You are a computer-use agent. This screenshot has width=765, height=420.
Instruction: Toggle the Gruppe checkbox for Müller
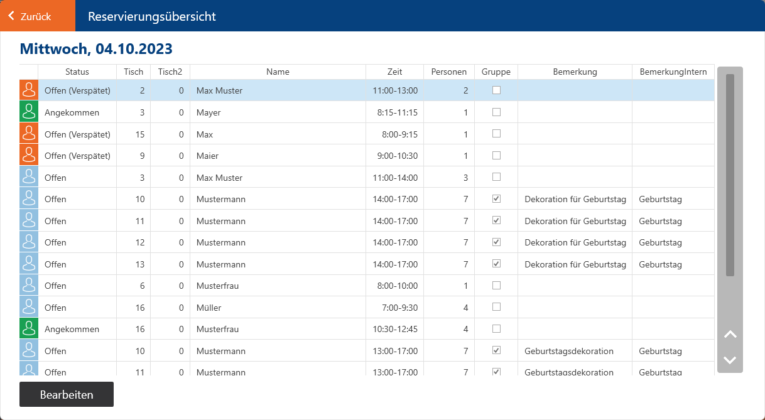pyautogui.click(x=496, y=307)
